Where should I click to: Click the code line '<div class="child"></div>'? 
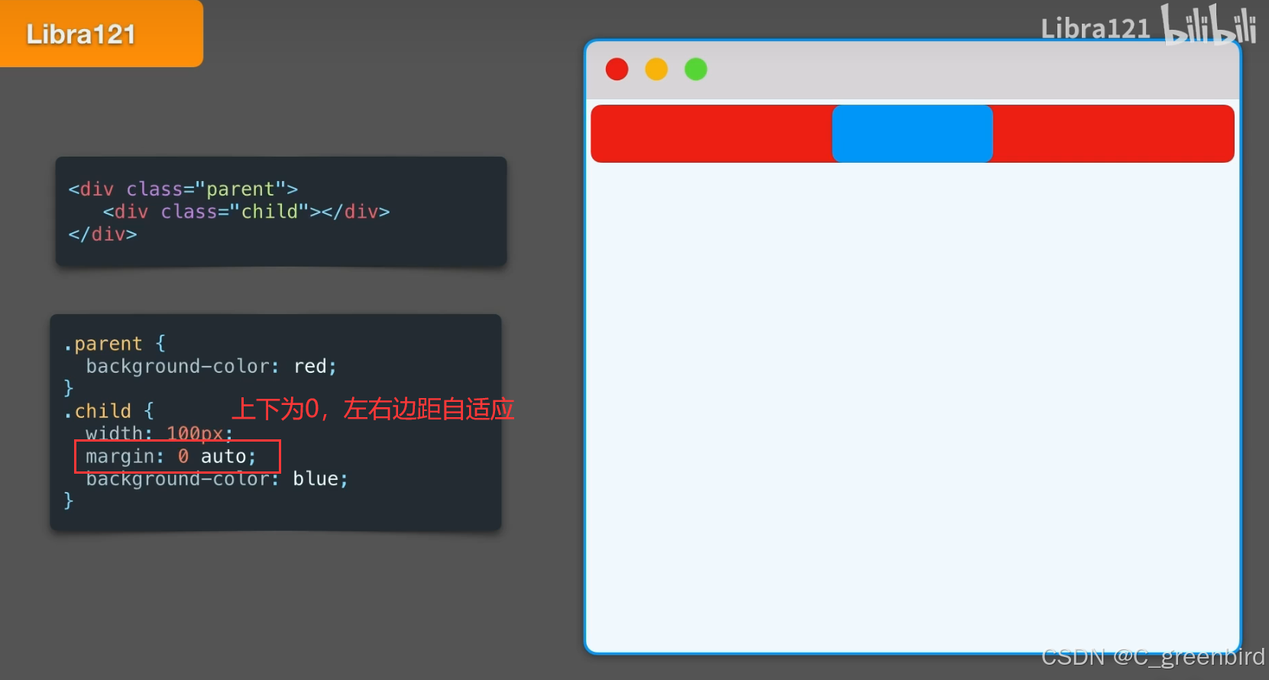point(246,212)
